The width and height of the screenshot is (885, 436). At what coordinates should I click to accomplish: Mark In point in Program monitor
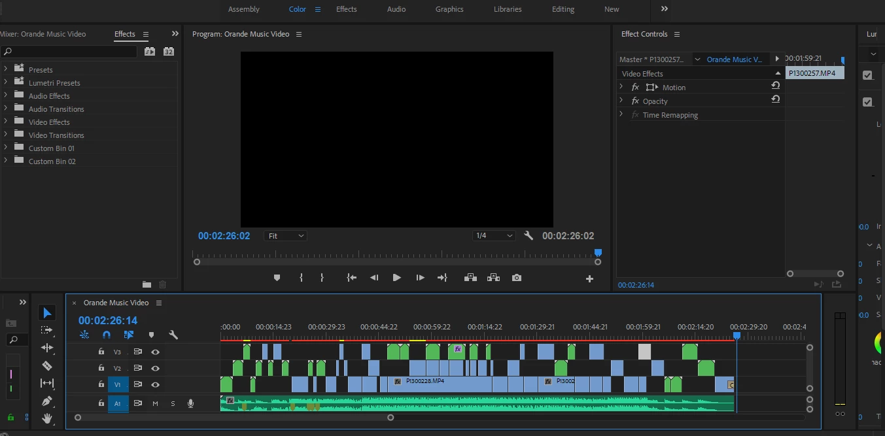coord(301,278)
